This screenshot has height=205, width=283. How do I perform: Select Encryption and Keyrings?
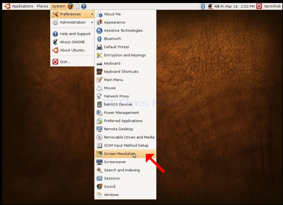pyautogui.click(x=125, y=55)
